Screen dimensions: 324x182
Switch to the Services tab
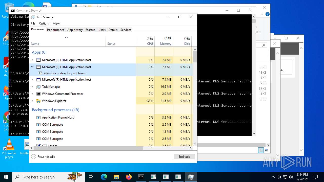pos(126,30)
